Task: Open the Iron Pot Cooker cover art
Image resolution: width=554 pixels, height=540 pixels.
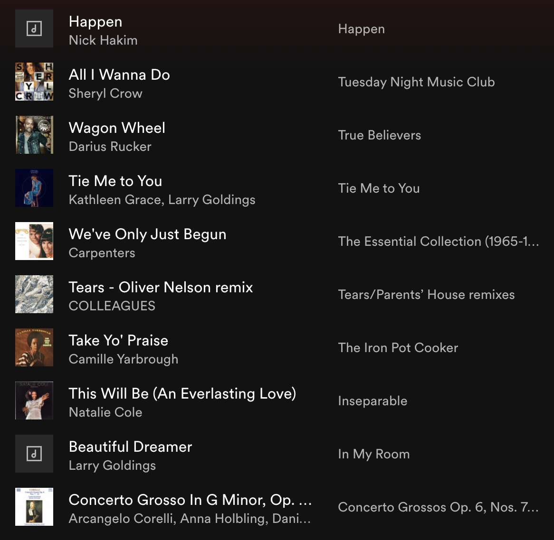Action: pyautogui.click(x=34, y=347)
